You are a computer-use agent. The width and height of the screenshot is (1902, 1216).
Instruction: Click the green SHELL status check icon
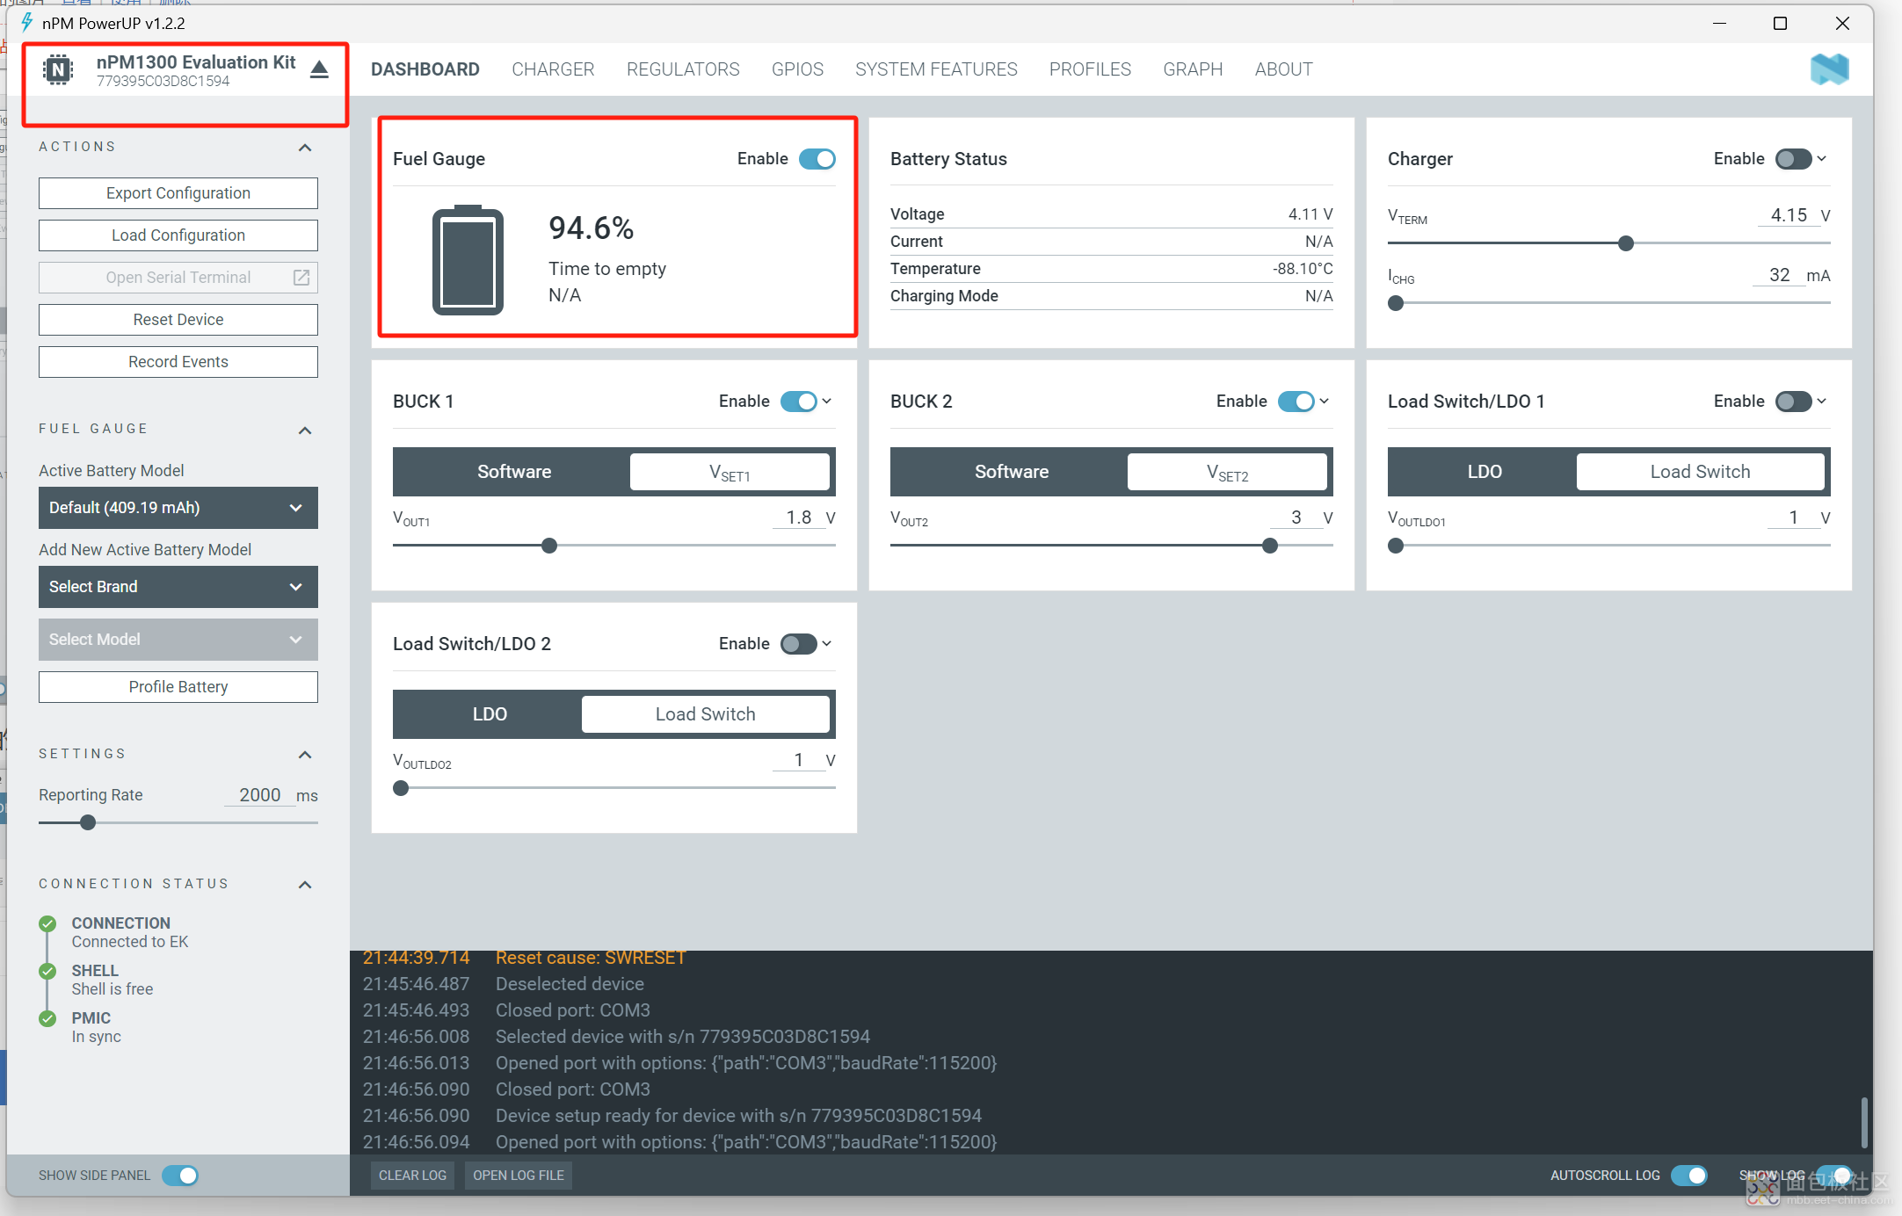click(47, 971)
